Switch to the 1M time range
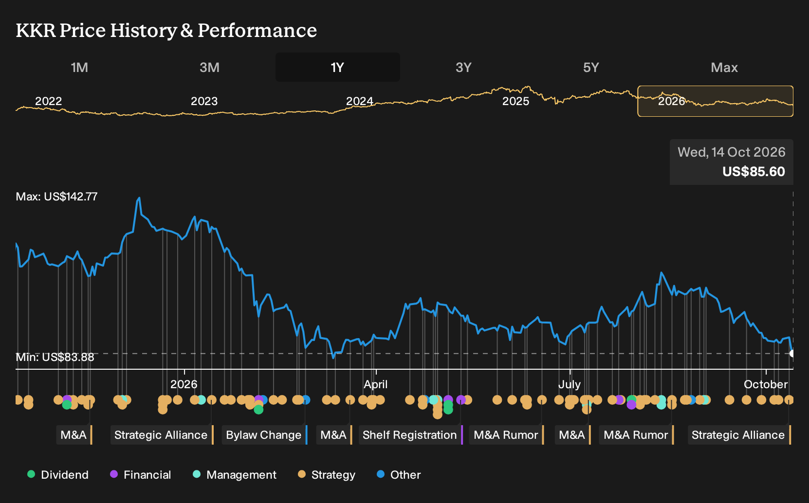This screenshot has width=809, height=503. [79, 67]
